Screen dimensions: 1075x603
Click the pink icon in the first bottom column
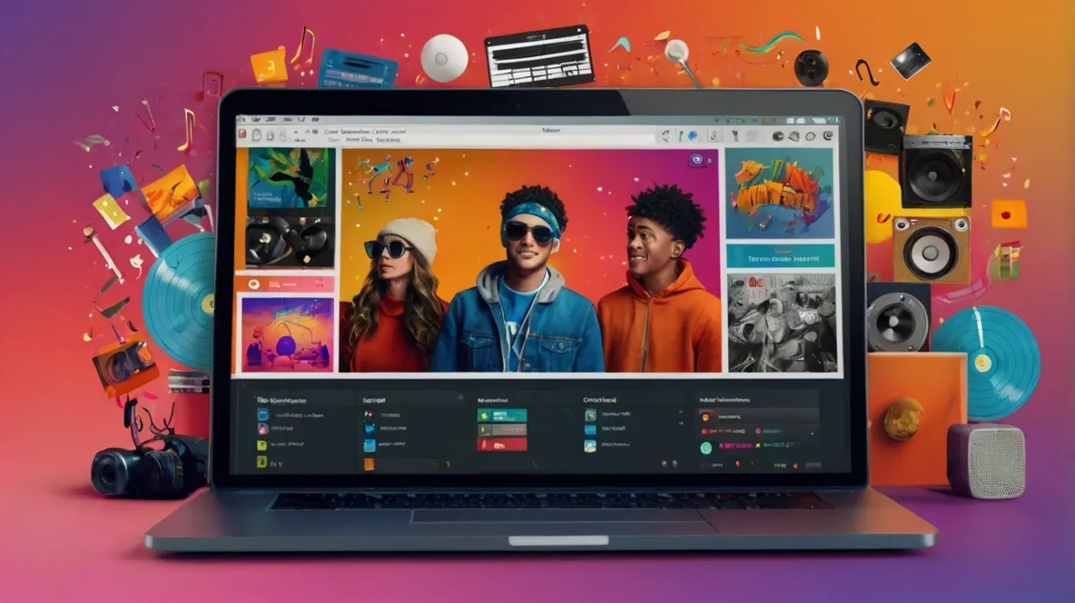pyautogui.click(x=262, y=430)
